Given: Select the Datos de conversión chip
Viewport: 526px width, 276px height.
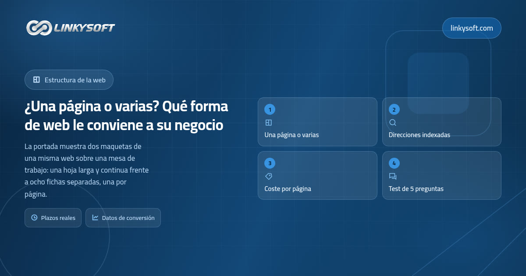Looking at the screenshot, I should point(123,218).
